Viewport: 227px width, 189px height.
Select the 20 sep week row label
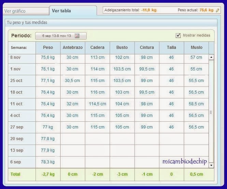point(17,138)
